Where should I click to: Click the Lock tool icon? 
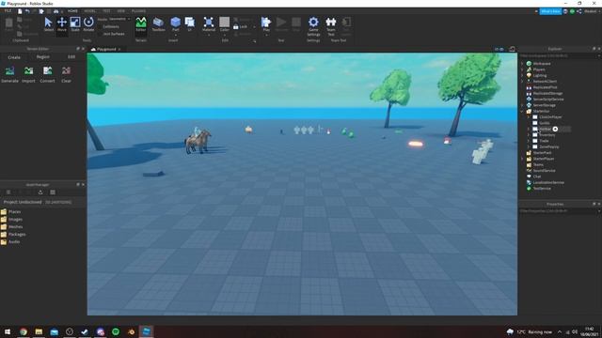pos(236,27)
